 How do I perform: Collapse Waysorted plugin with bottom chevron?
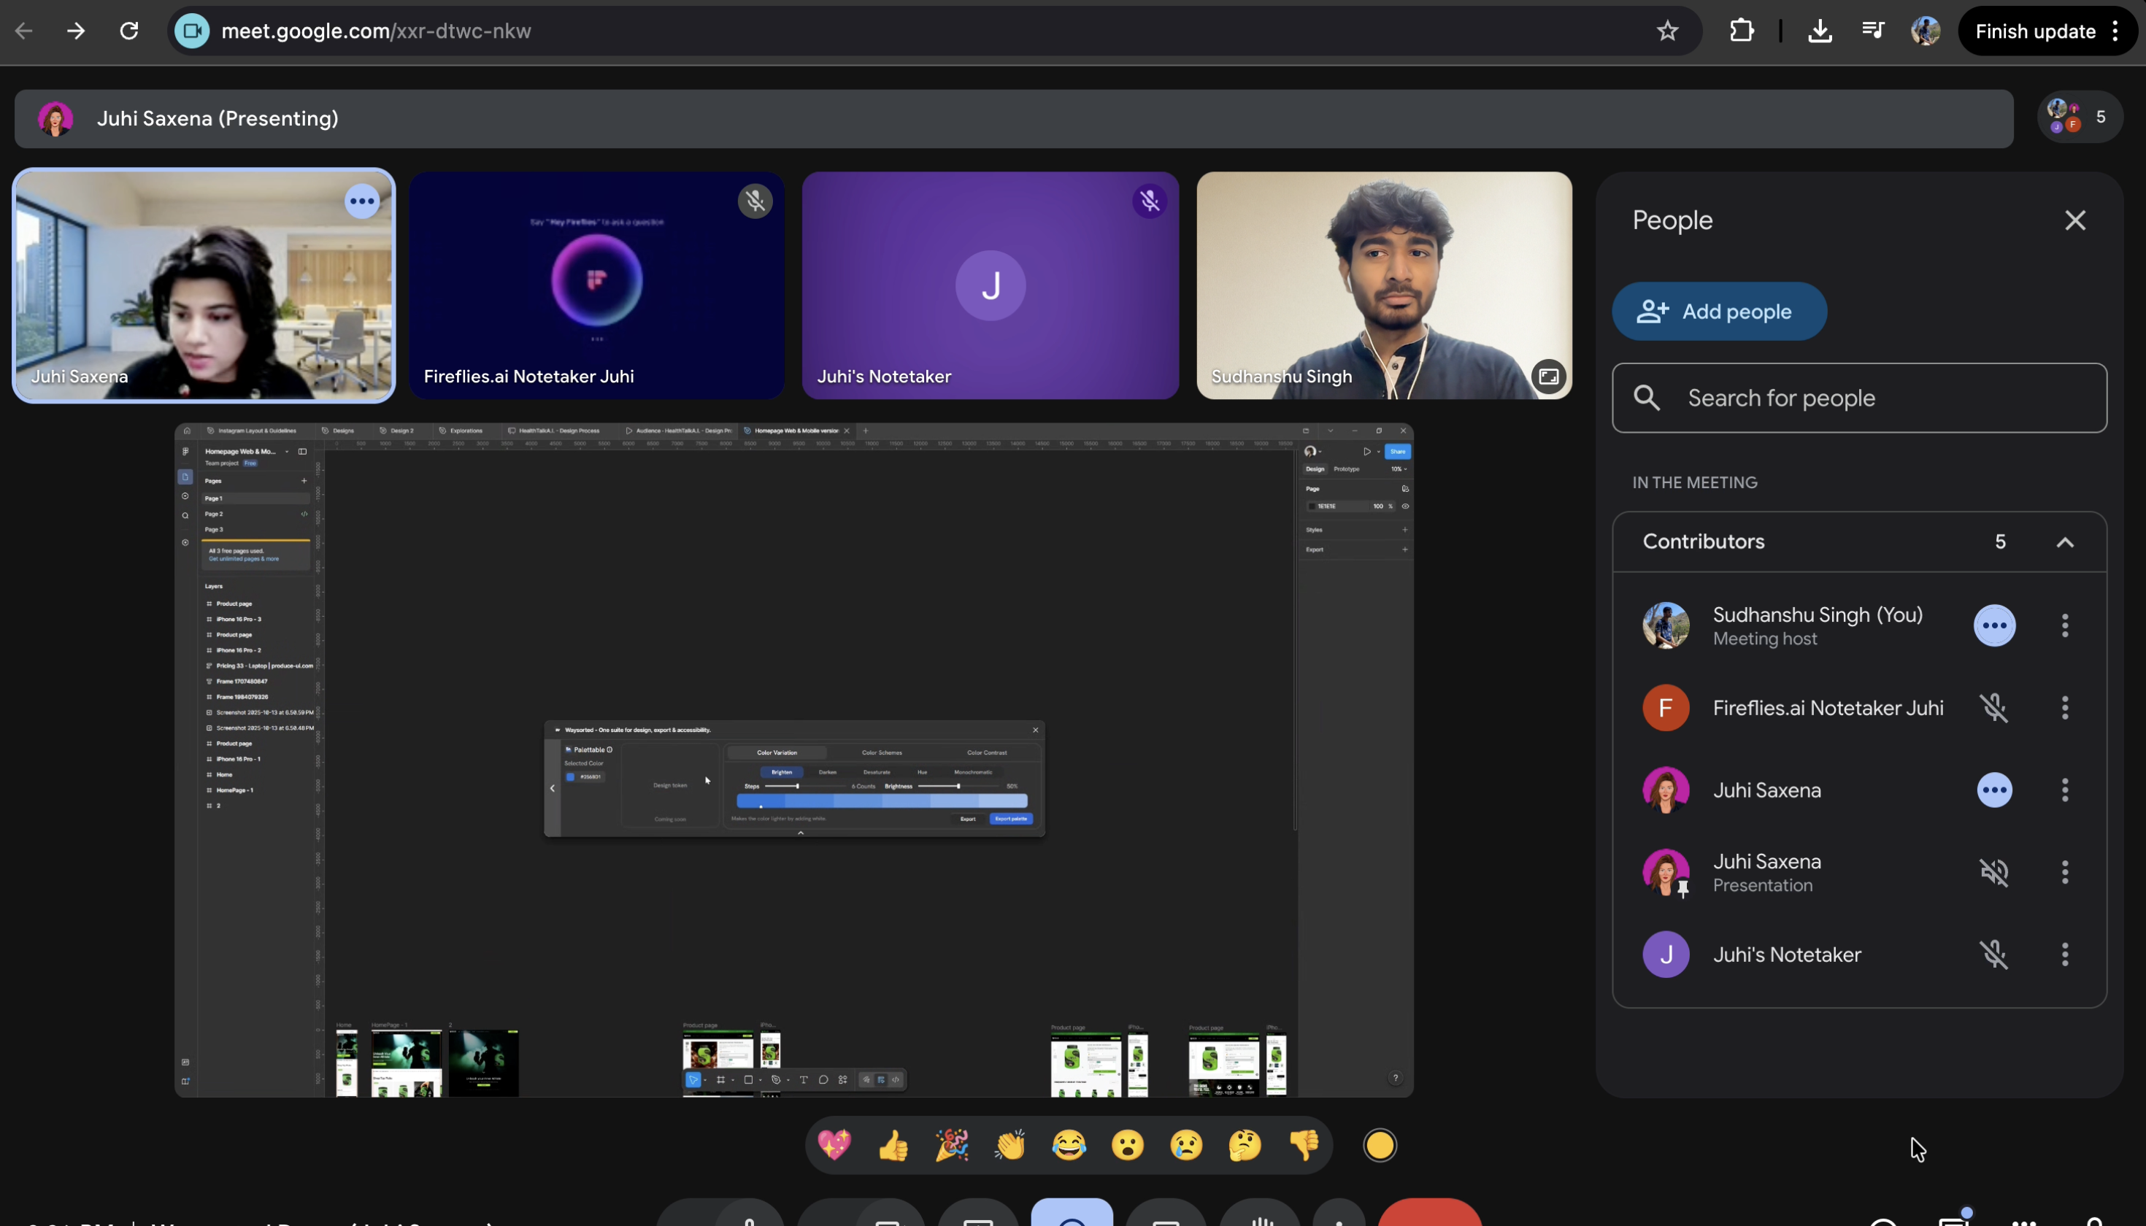[800, 833]
